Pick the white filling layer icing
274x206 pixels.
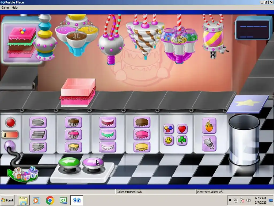tap(108, 147)
